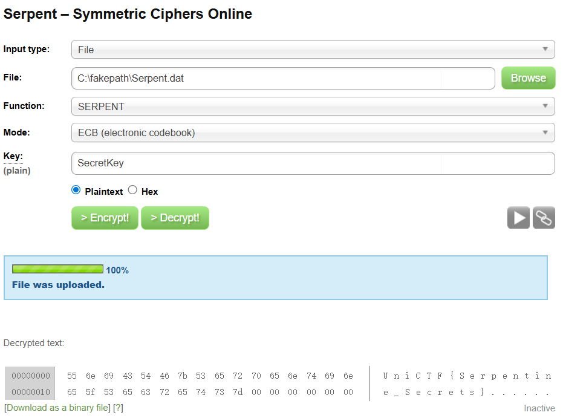The width and height of the screenshot is (563, 418).
Task: Open the ECB Mode dropdown
Action: point(313,132)
